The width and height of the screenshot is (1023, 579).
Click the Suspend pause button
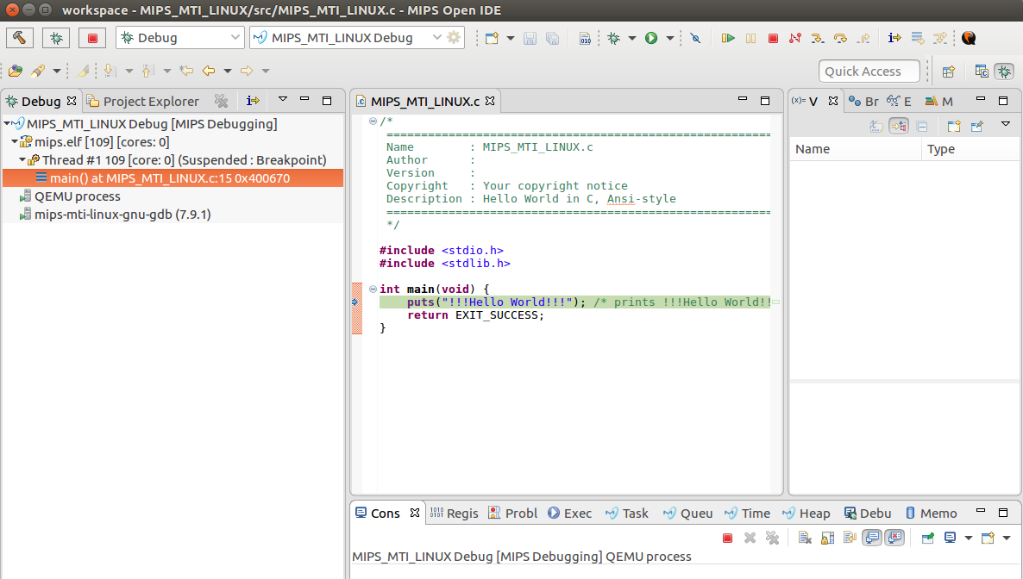[x=751, y=39]
